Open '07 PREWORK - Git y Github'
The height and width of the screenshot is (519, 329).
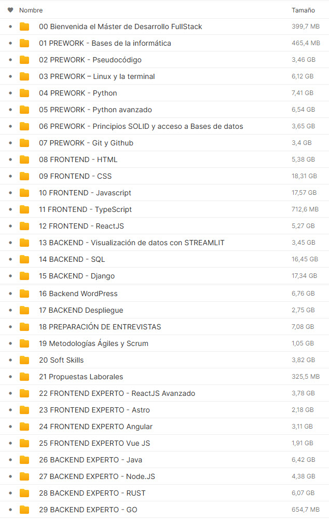tap(86, 143)
